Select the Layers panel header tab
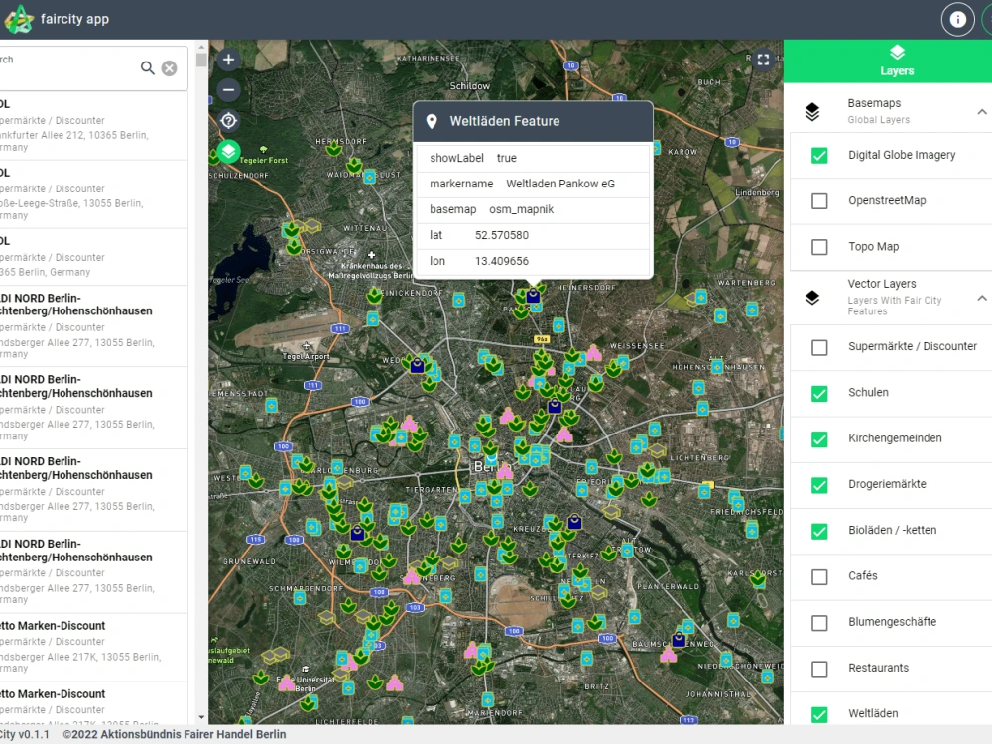This screenshot has width=992, height=744. coord(897,61)
